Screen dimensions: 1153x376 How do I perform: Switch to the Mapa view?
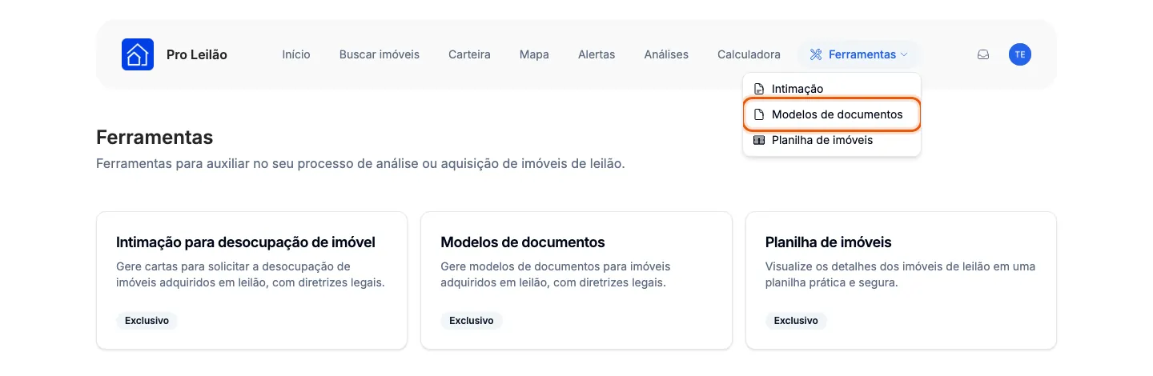click(x=534, y=54)
